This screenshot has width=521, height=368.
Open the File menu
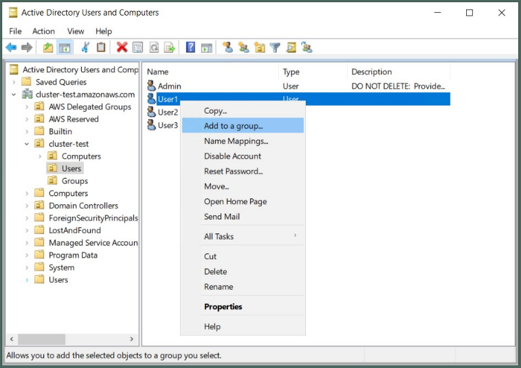click(16, 31)
